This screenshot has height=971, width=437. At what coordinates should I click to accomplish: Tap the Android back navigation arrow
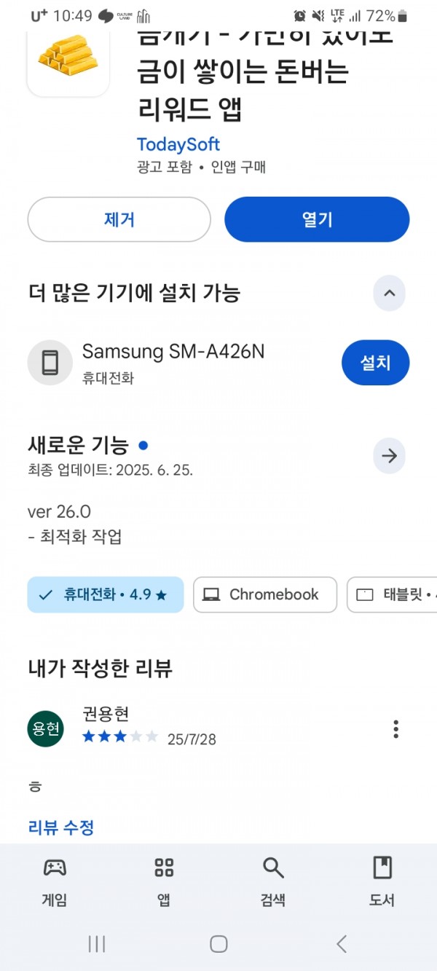tap(342, 944)
